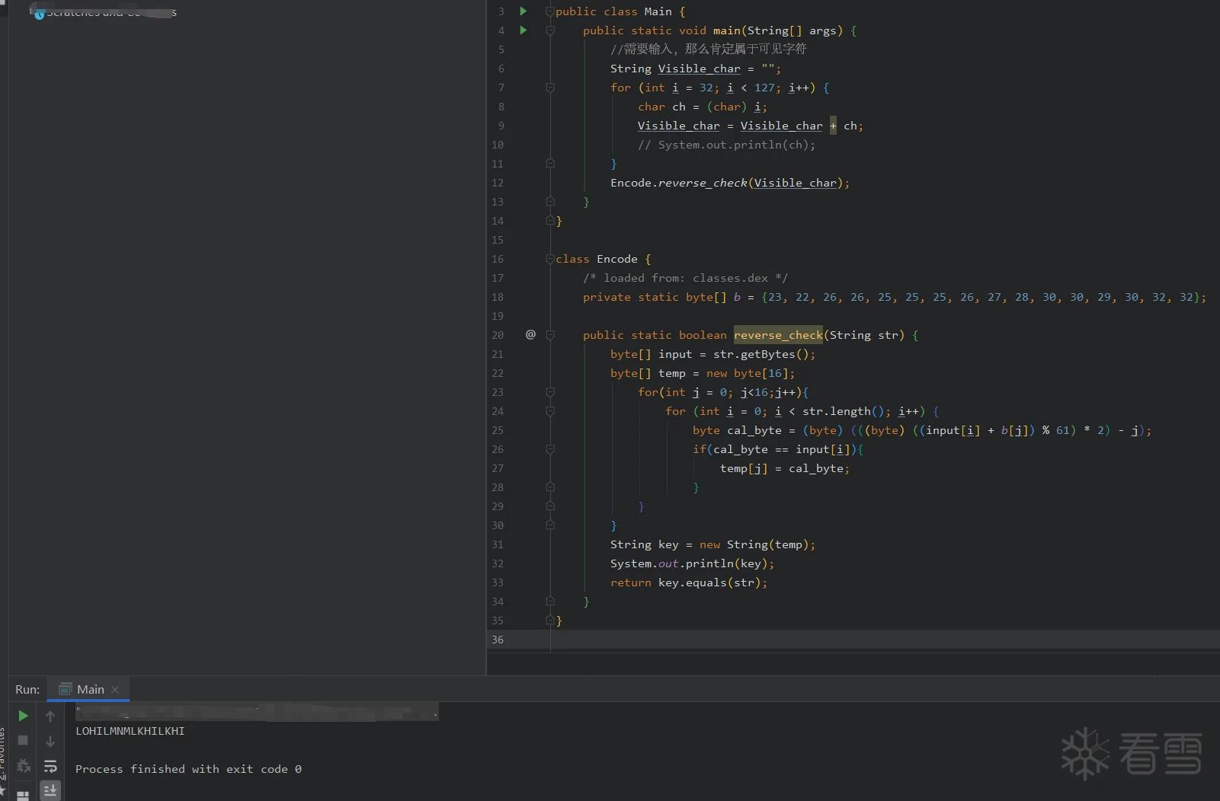
Task: Click line number 36 in the gutter
Action: click(498, 640)
